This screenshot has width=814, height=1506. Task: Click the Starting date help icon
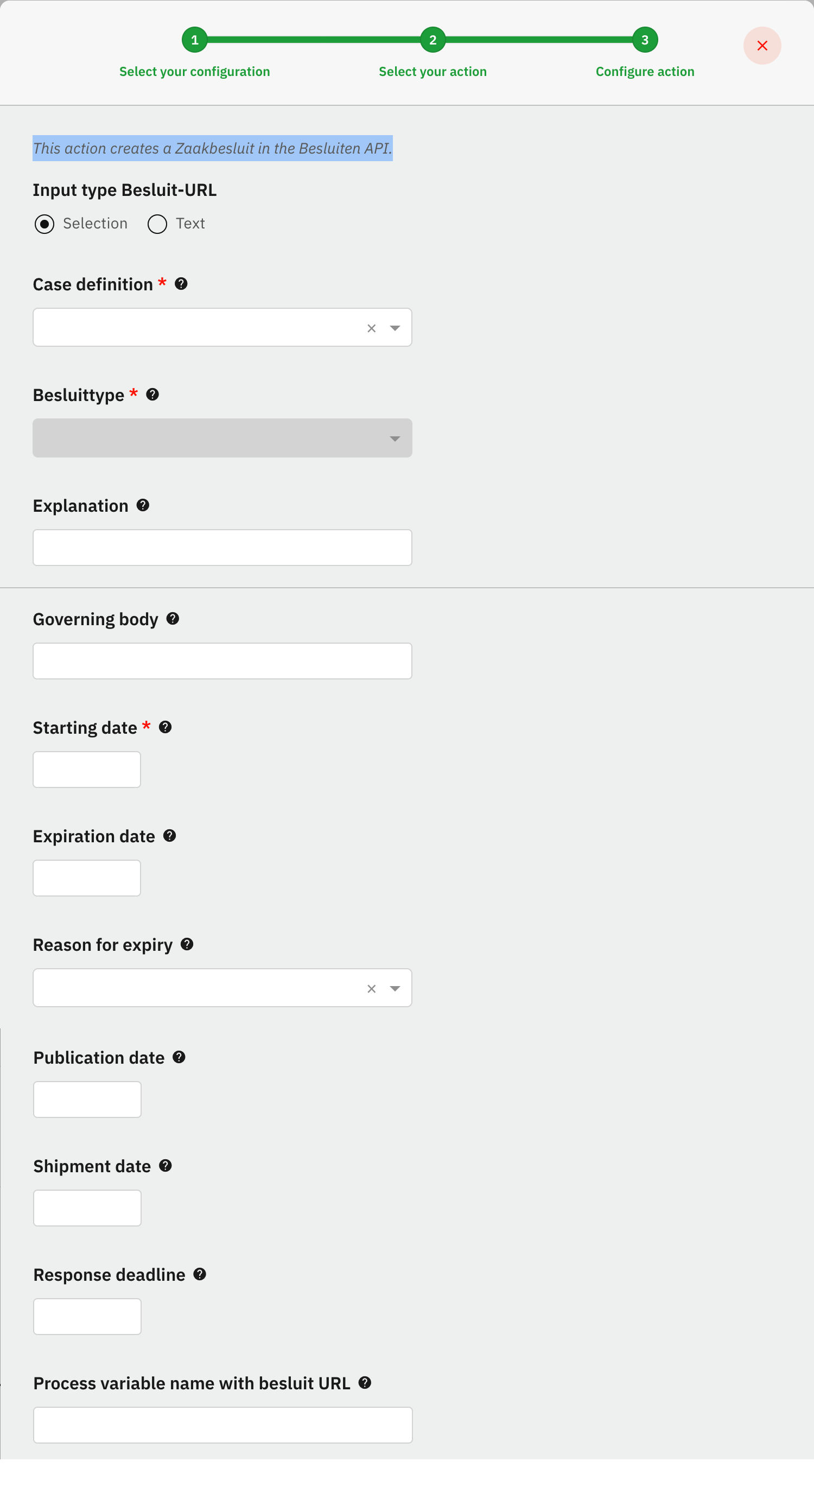(x=166, y=727)
